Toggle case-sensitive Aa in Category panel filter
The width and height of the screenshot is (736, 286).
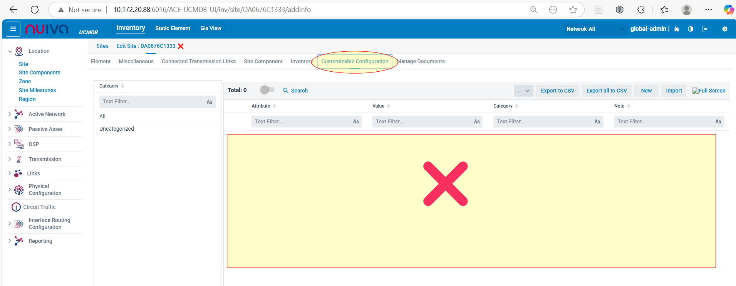(209, 102)
